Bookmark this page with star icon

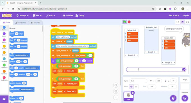click(x=153, y=9)
